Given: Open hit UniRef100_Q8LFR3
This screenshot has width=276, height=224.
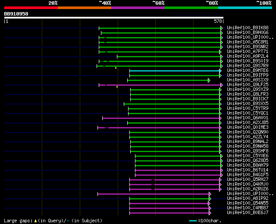Looking at the screenshot, I should coord(248,94).
